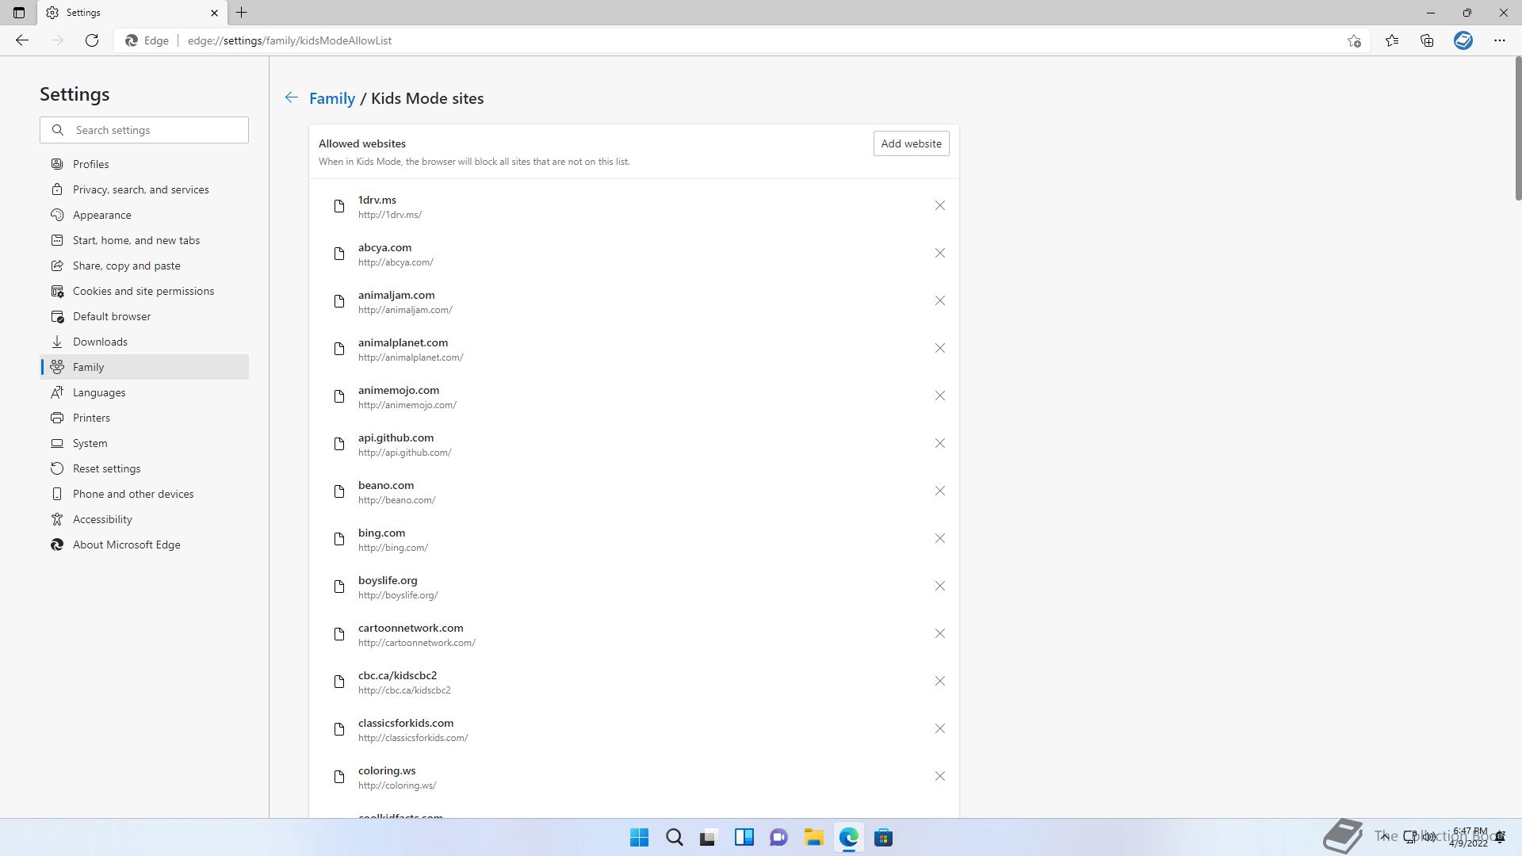Open File Explorer from taskbar
This screenshot has width=1522, height=856.
click(813, 838)
